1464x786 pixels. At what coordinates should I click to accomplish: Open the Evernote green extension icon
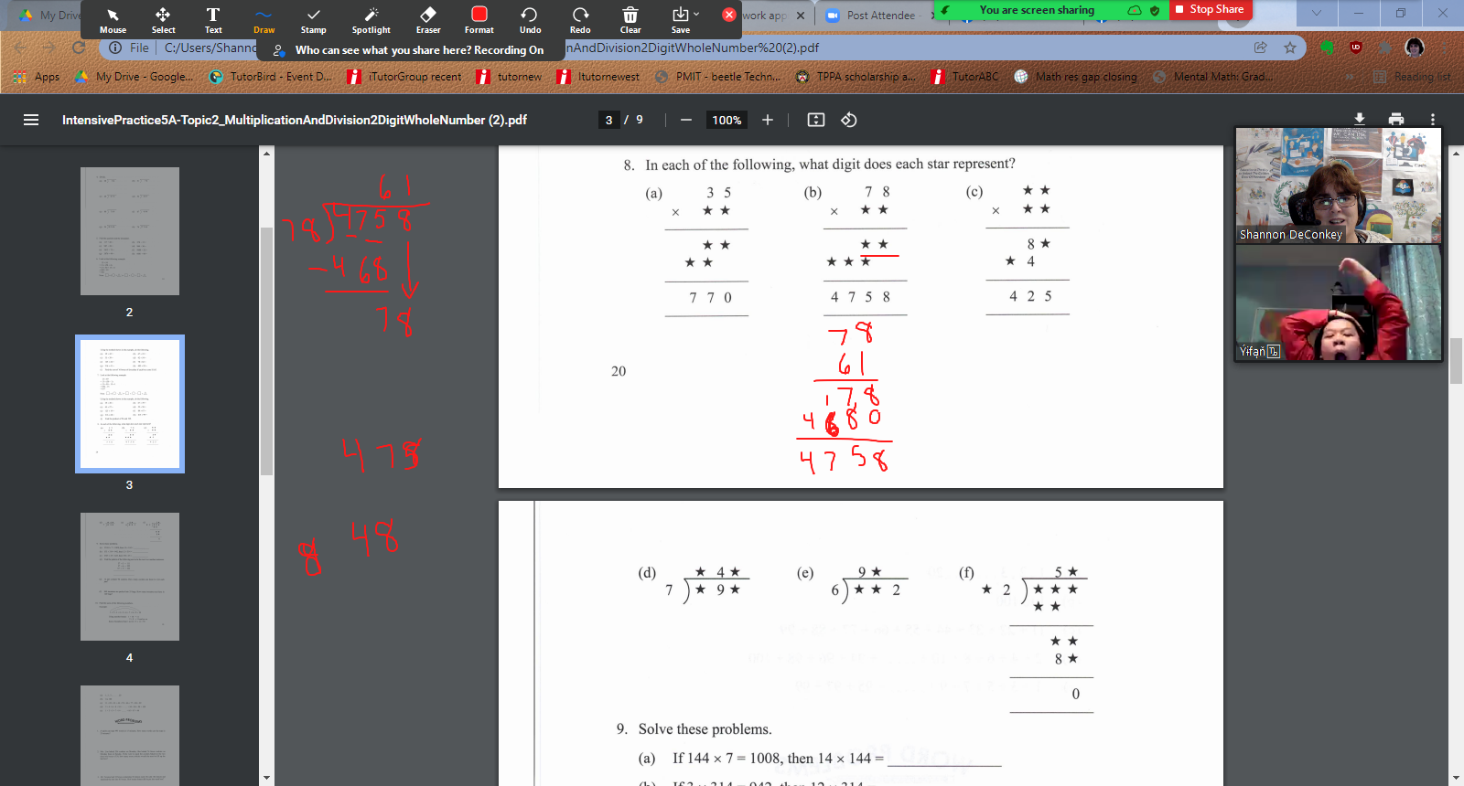[x=1327, y=48]
